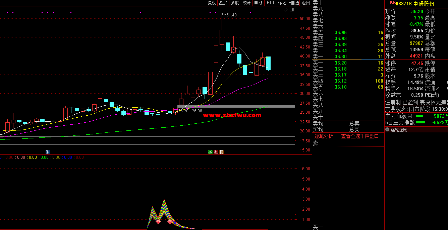448x230 pixels.
Task: Click the 昨收 value 39.55
Action: (417, 30)
